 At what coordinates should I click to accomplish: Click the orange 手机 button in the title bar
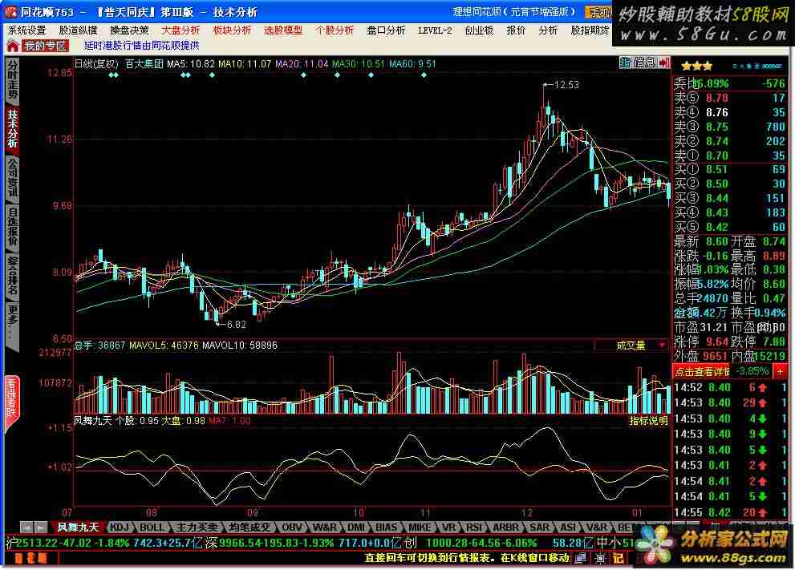click(598, 12)
